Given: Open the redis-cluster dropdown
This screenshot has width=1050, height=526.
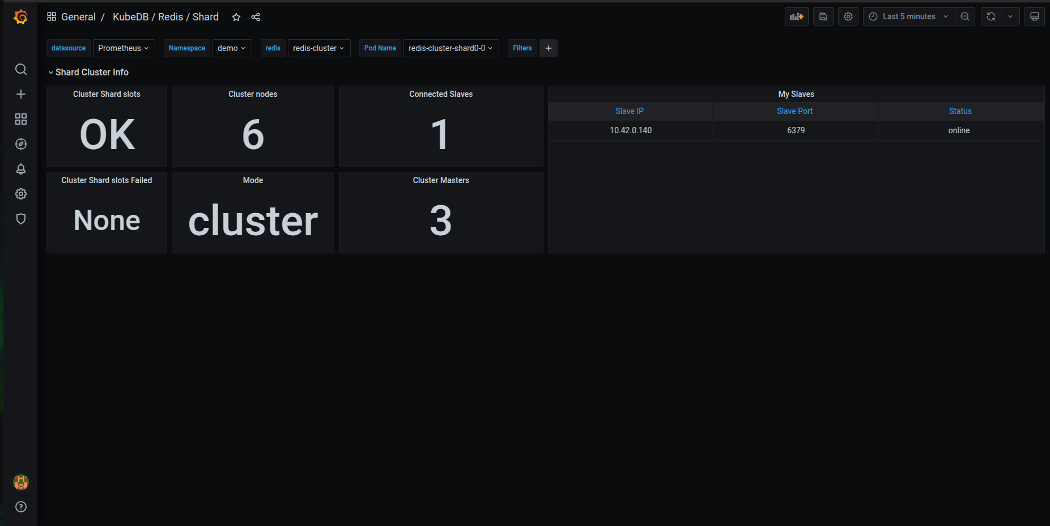Looking at the screenshot, I should [319, 48].
